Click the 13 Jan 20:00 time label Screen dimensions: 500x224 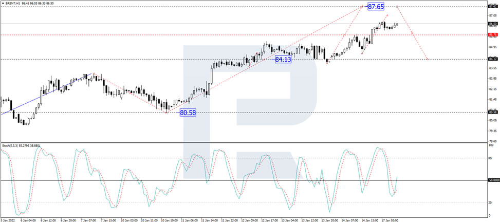point(330,220)
